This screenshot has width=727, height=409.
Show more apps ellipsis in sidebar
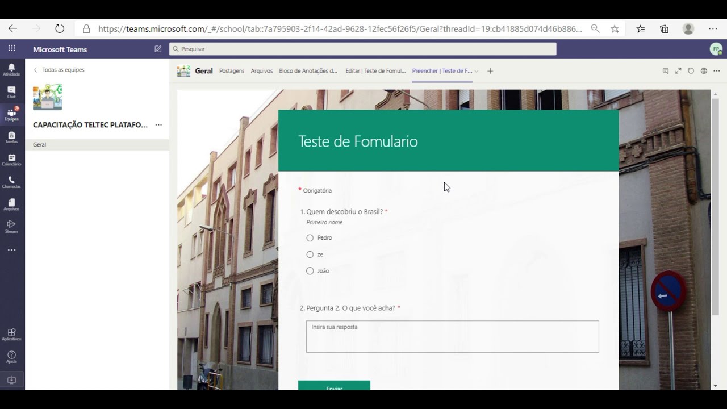11,250
